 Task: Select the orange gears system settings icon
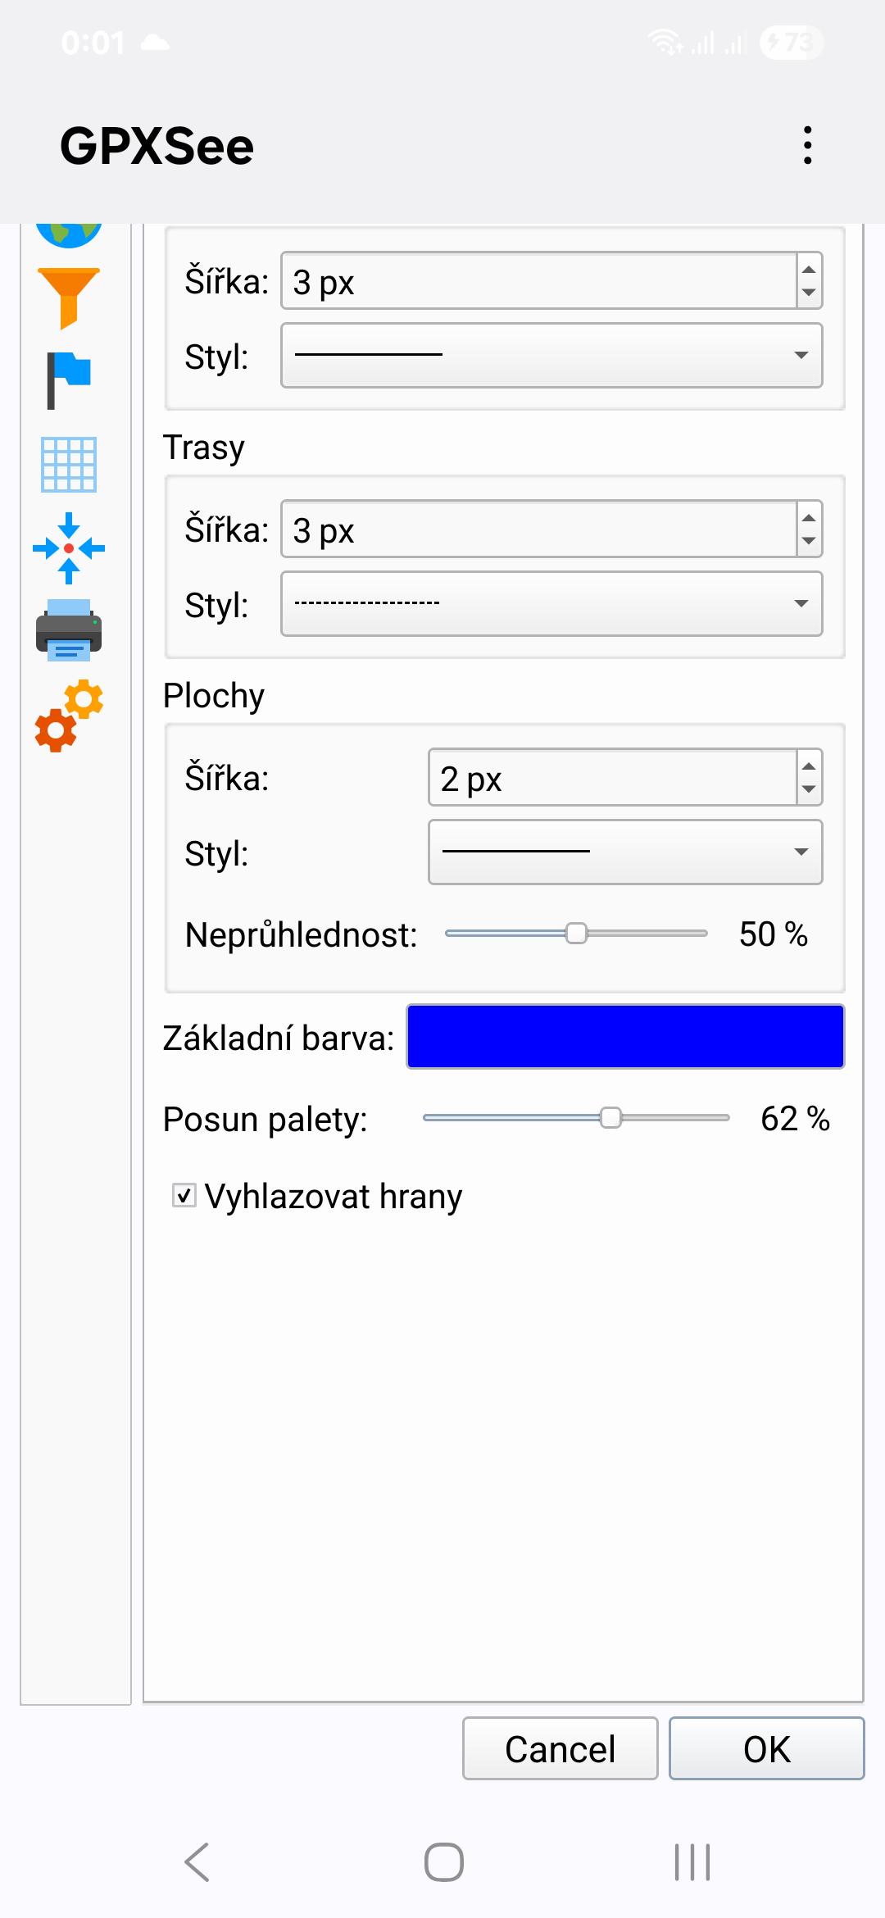point(69,716)
